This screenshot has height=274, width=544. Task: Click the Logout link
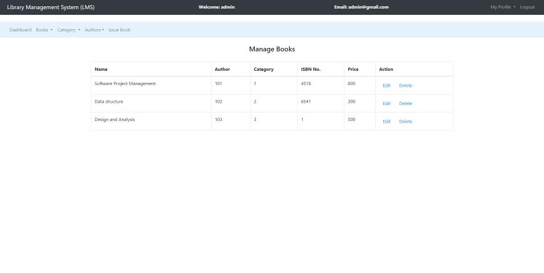point(527,7)
